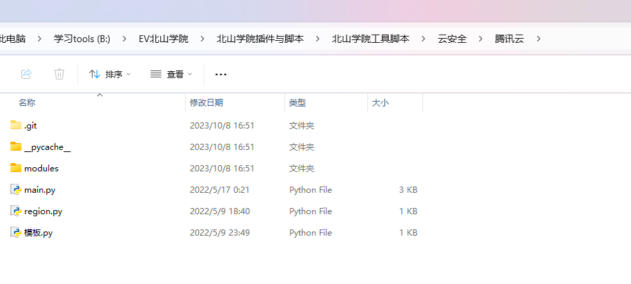The image size is (631, 284).
Task: Click the 模板.py Python file icon
Action: click(16, 233)
